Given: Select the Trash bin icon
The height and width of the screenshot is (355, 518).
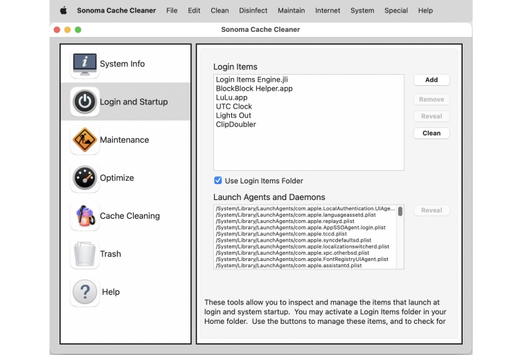Looking at the screenshot, I should 85,254.
